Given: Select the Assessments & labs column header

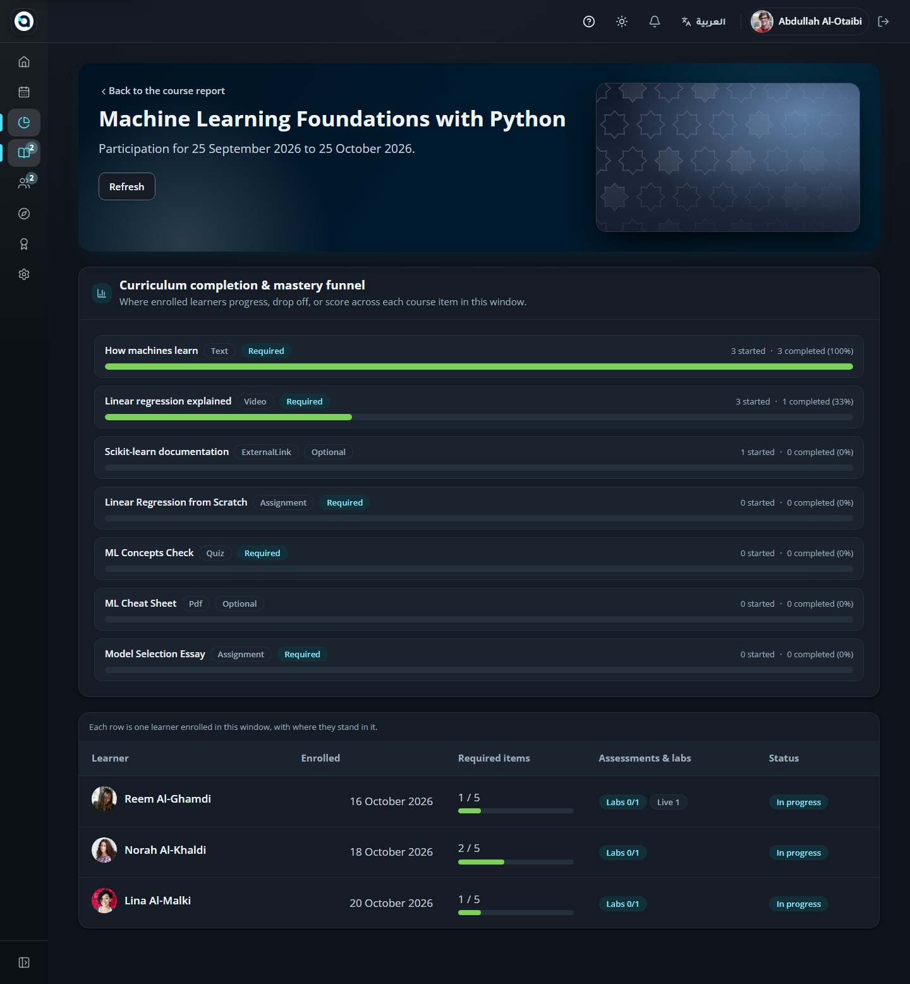Looking at the screenshot, I should [645, 758].
